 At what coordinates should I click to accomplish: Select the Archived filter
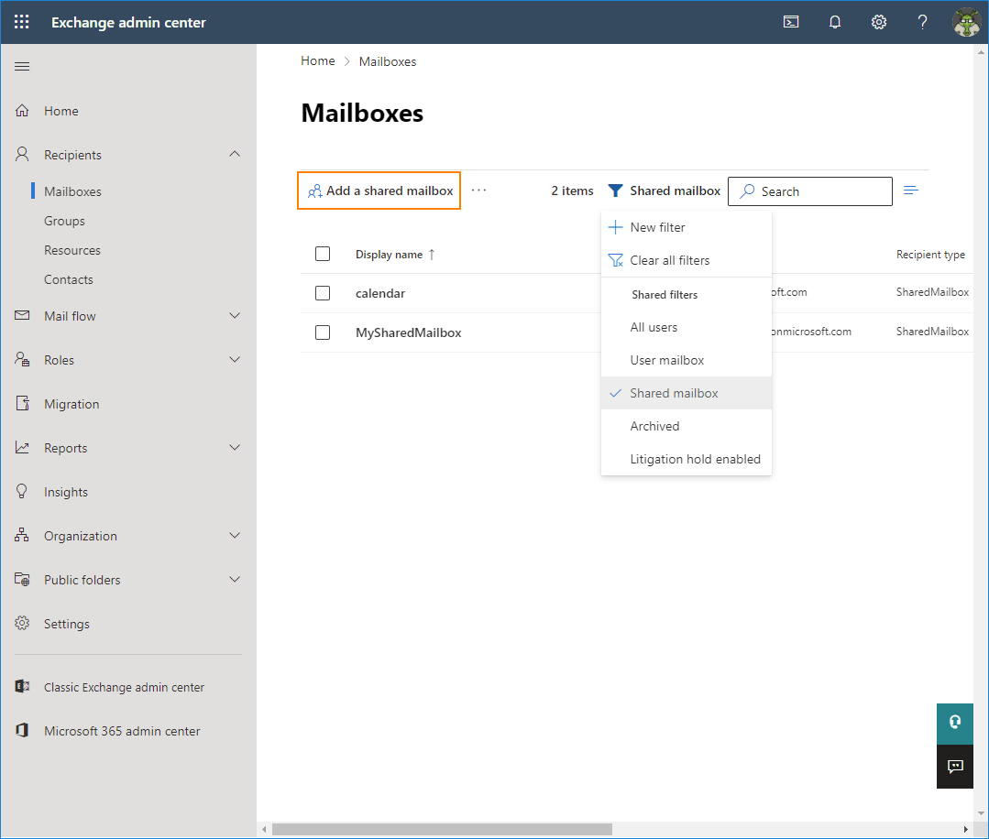[x=687, y=426]
